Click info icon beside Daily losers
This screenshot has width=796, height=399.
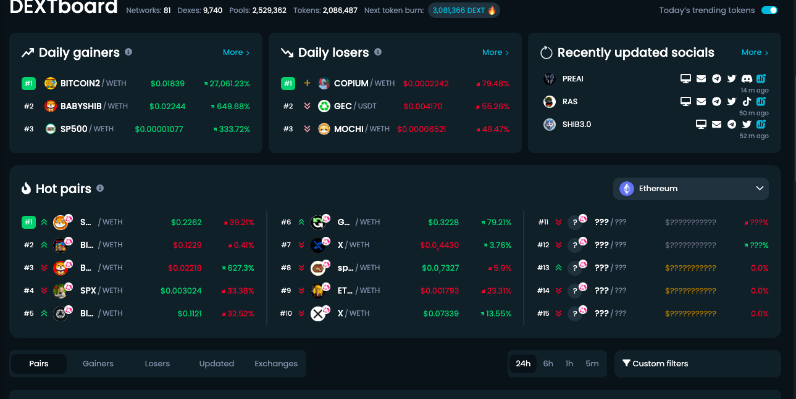pos(378,52)
